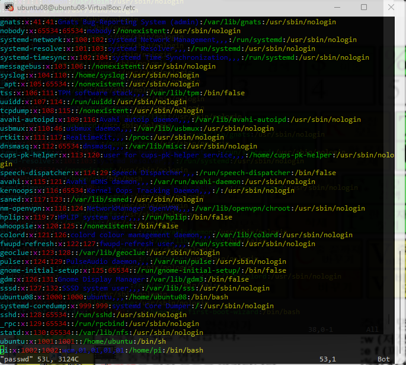Screen dimensions: 406x365
Task: Click the 'cups-pk-helper' line
Action: coord(197,159)
